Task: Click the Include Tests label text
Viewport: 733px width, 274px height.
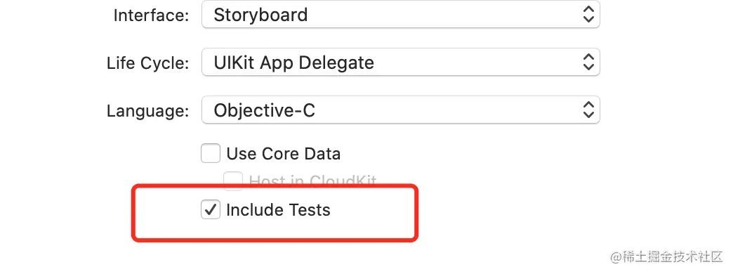Action: (278, 210)
